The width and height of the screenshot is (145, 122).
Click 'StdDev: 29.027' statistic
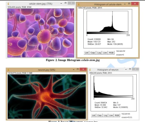94,44
